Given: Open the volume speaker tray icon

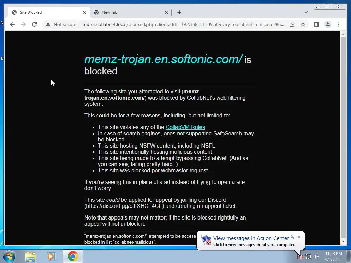Looking at the screenshot, I should (316, 256).
